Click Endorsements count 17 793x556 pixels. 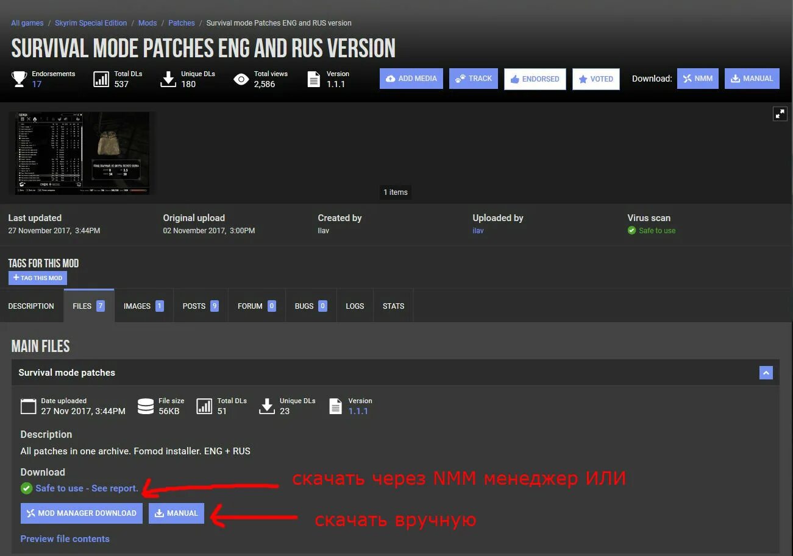(x=37, y=84)
